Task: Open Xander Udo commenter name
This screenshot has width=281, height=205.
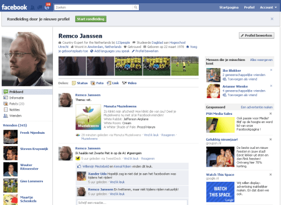Action: [97, 174]
